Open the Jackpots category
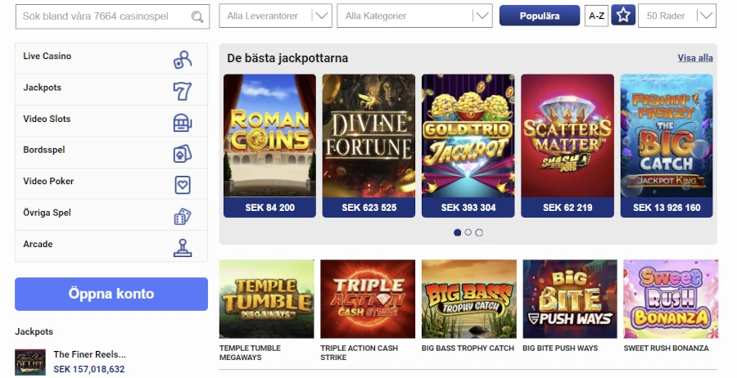The width and height of the screenshot is (737, 378). tap(111, 90)
